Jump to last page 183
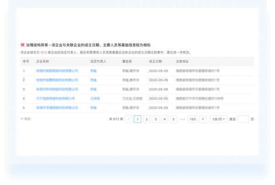This screenshot has height=185, width=275. (x=192, y=119)
